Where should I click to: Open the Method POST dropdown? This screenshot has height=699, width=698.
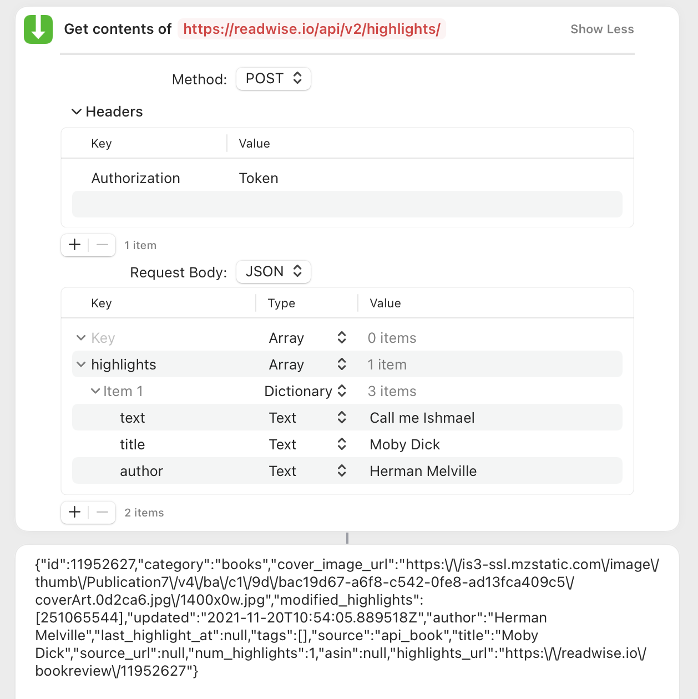[274, 79]
